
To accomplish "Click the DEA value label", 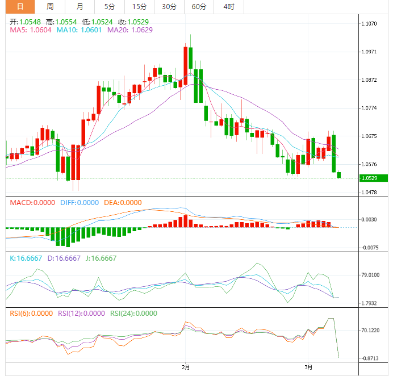I will coord(122,203).
